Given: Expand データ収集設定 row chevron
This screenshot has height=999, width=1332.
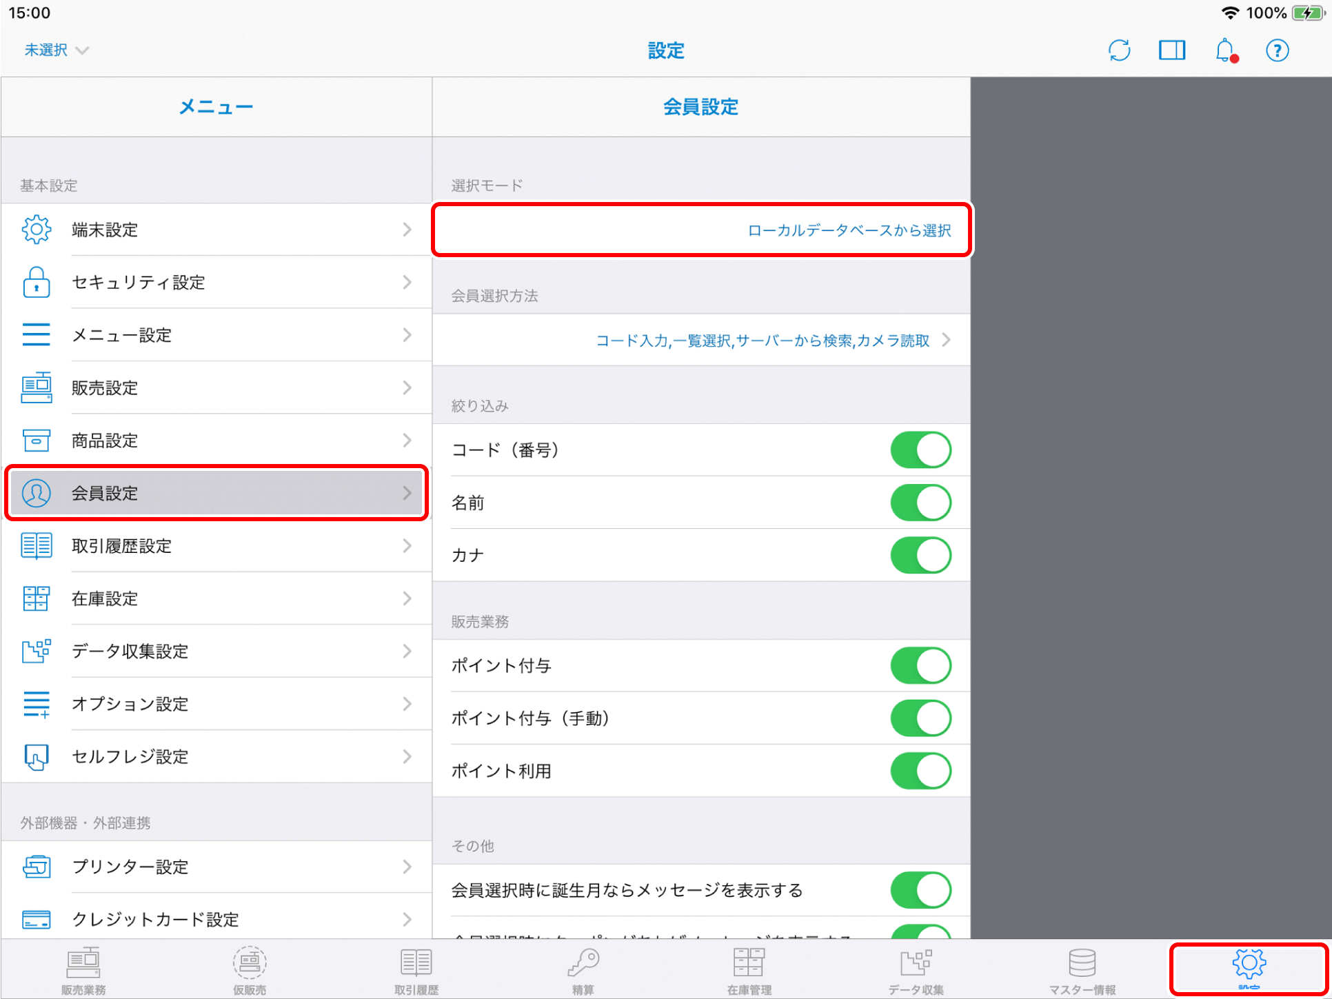Looking at the screenshot, I should point(407,652).
